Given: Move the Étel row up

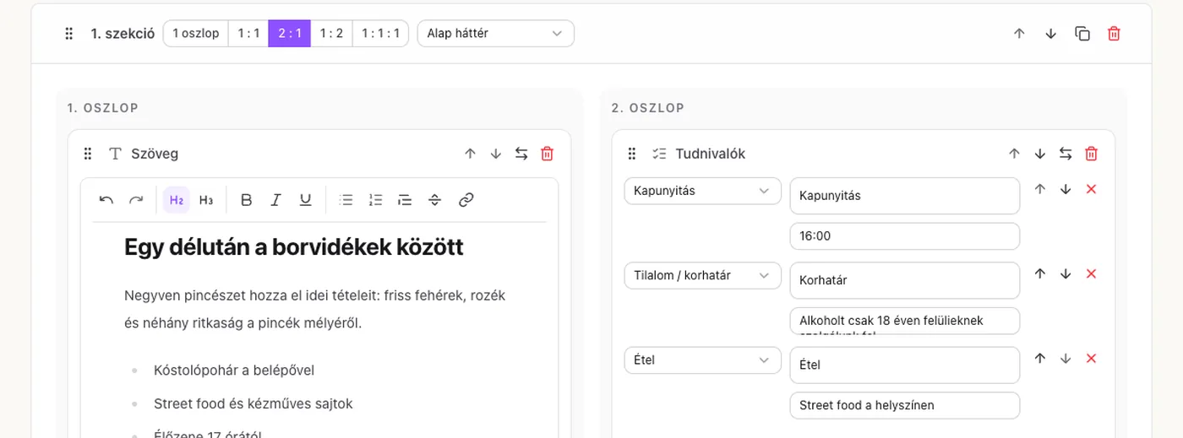Looking at the screenshot, I should click(x=1040, y=359).
